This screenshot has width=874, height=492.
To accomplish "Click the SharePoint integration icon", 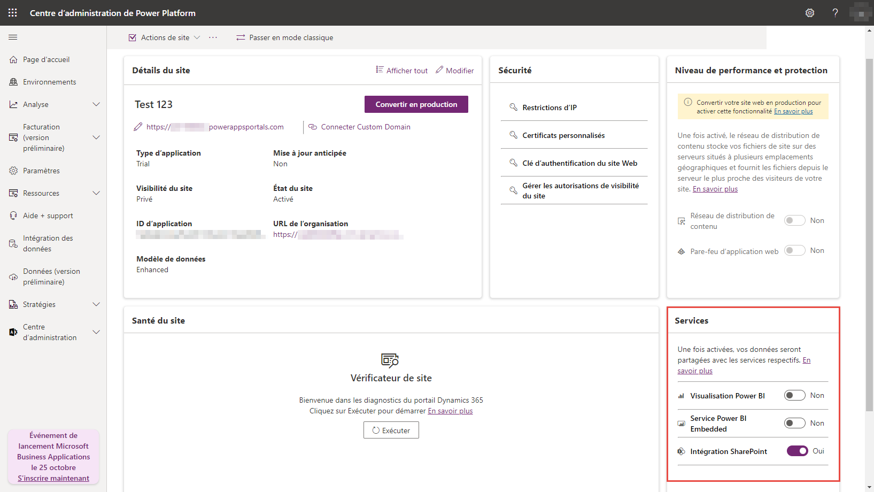I will (x=682, y=451).
